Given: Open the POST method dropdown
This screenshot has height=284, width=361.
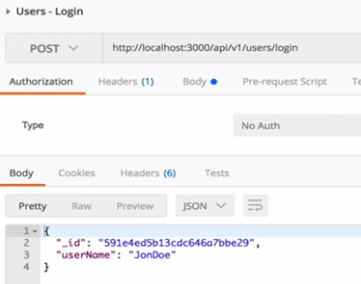Looking at the screenshot, I should coord(54,48).
